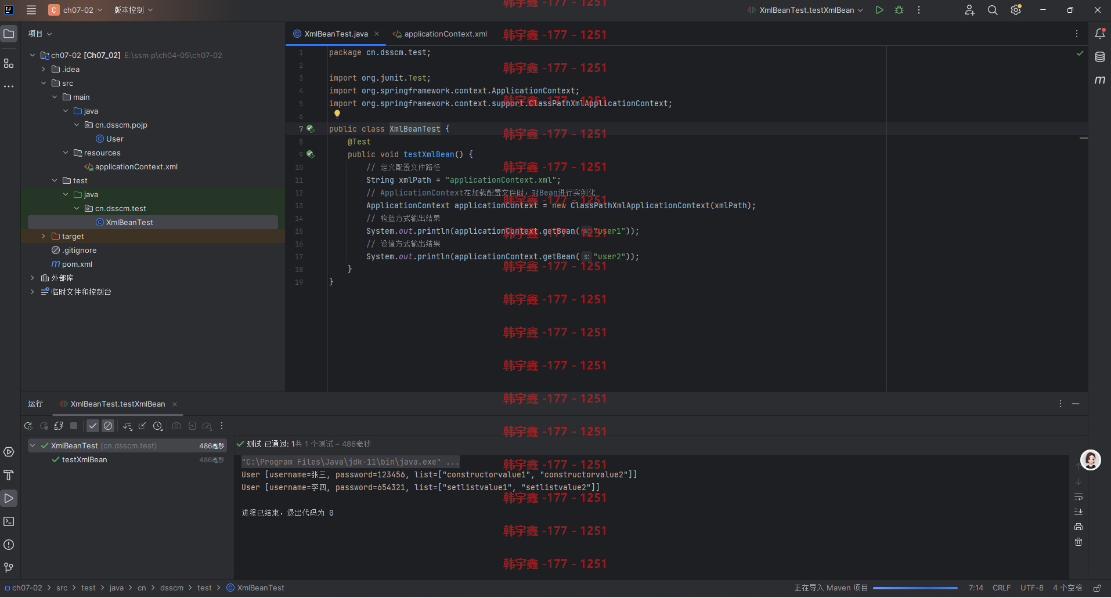
Task: Start debugging with the bug icon
Action: tap(899, 10)
